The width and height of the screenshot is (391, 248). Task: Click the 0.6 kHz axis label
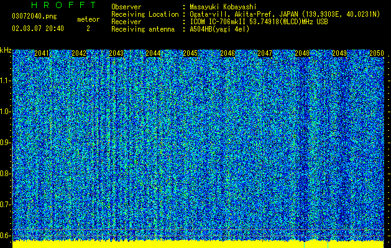(5, 236)
